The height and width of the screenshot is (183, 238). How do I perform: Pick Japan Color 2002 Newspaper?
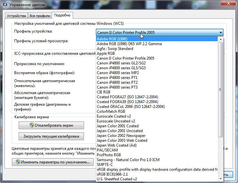tap(157, 136)
